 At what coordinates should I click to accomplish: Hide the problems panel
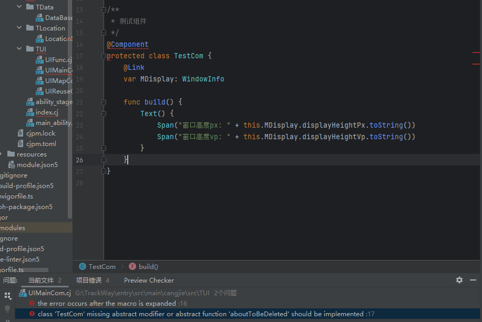[473, 280]
